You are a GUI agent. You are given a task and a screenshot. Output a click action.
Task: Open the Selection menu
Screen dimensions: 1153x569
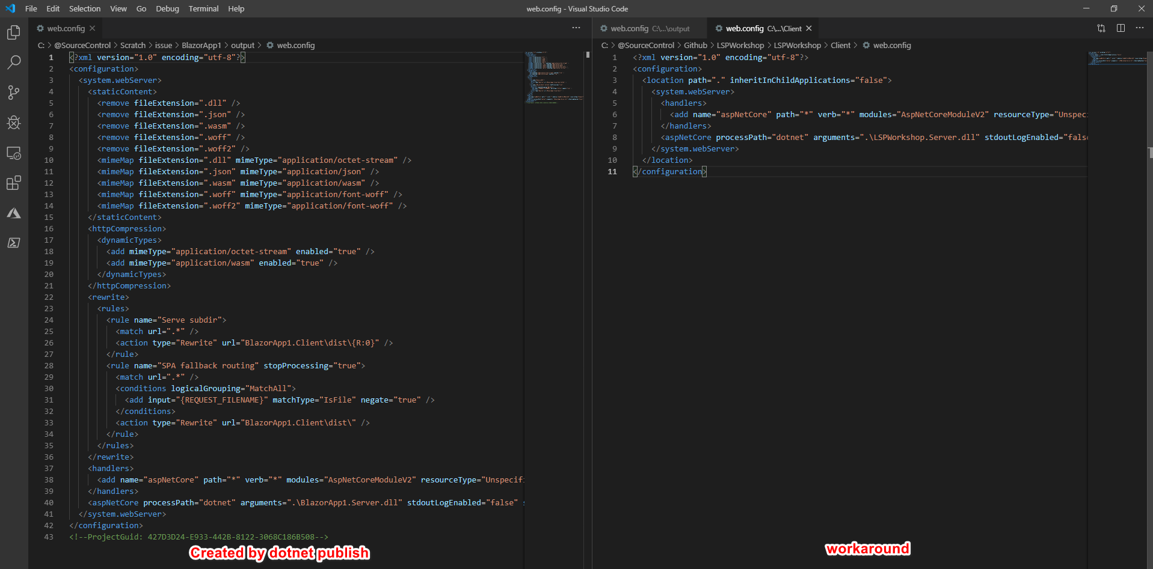[85, 8]
